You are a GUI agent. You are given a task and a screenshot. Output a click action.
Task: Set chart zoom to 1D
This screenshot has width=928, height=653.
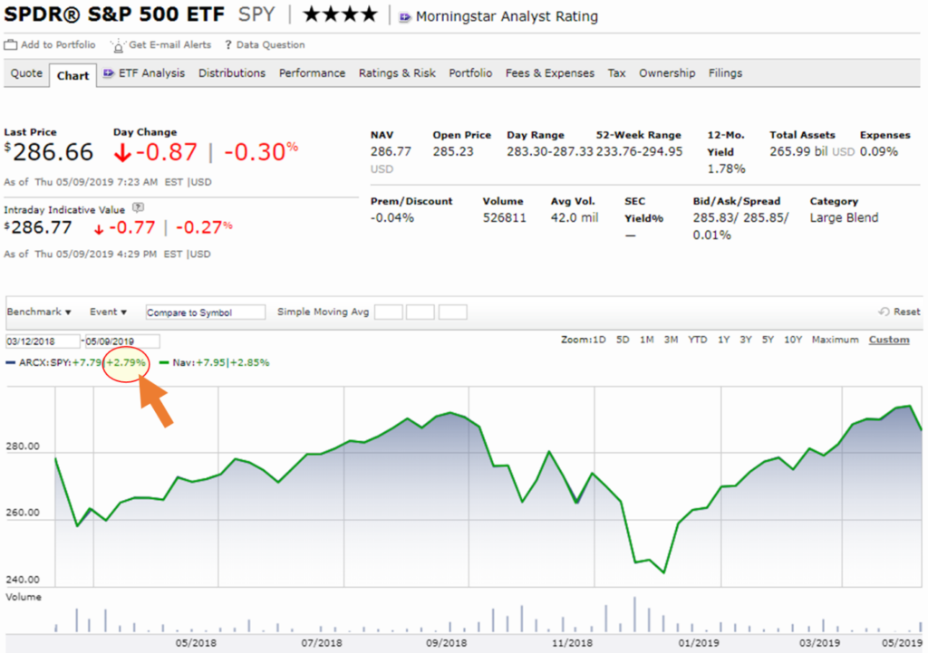(x=599, y=340)
